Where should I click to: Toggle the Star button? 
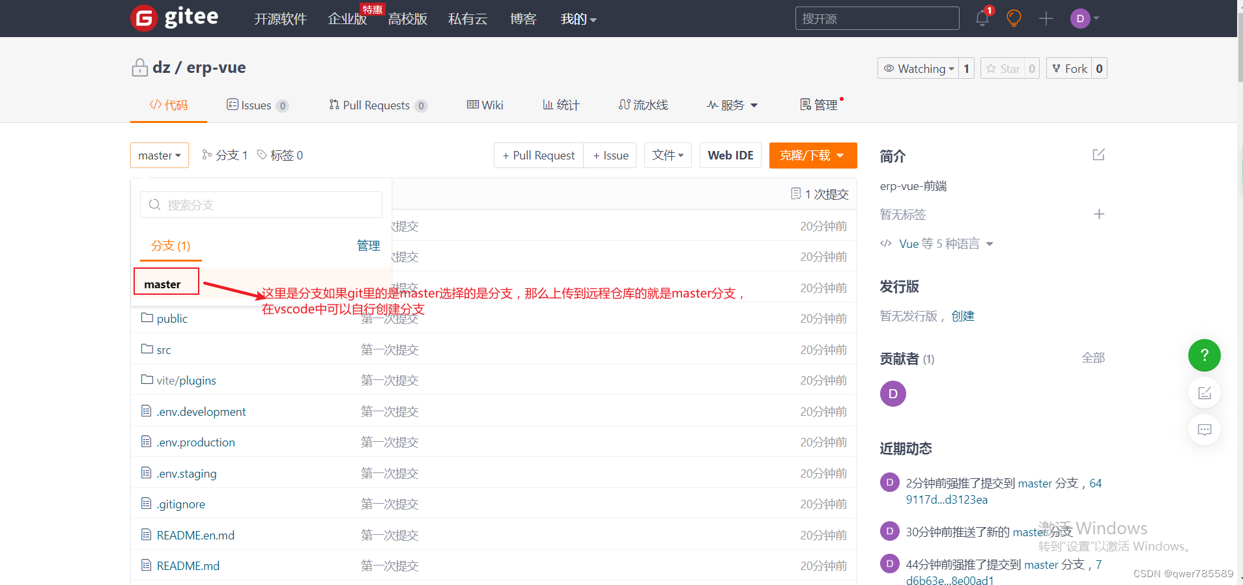[1003, 68]
